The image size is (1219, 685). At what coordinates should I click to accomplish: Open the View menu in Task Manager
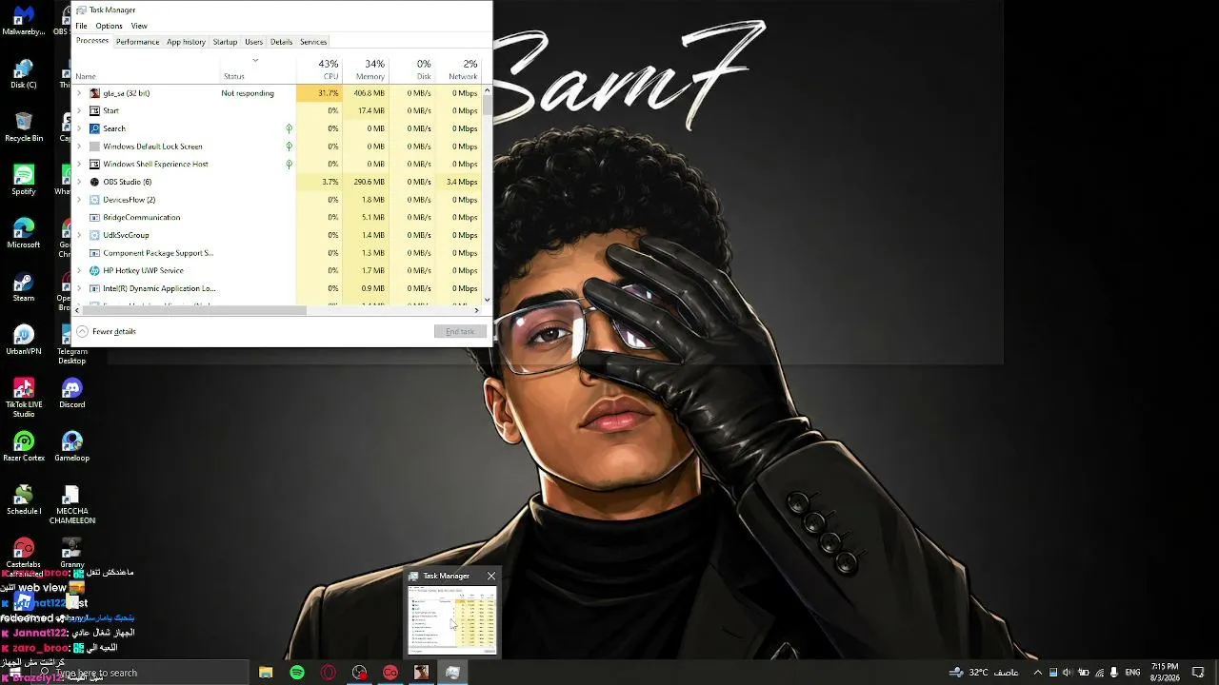139,26
